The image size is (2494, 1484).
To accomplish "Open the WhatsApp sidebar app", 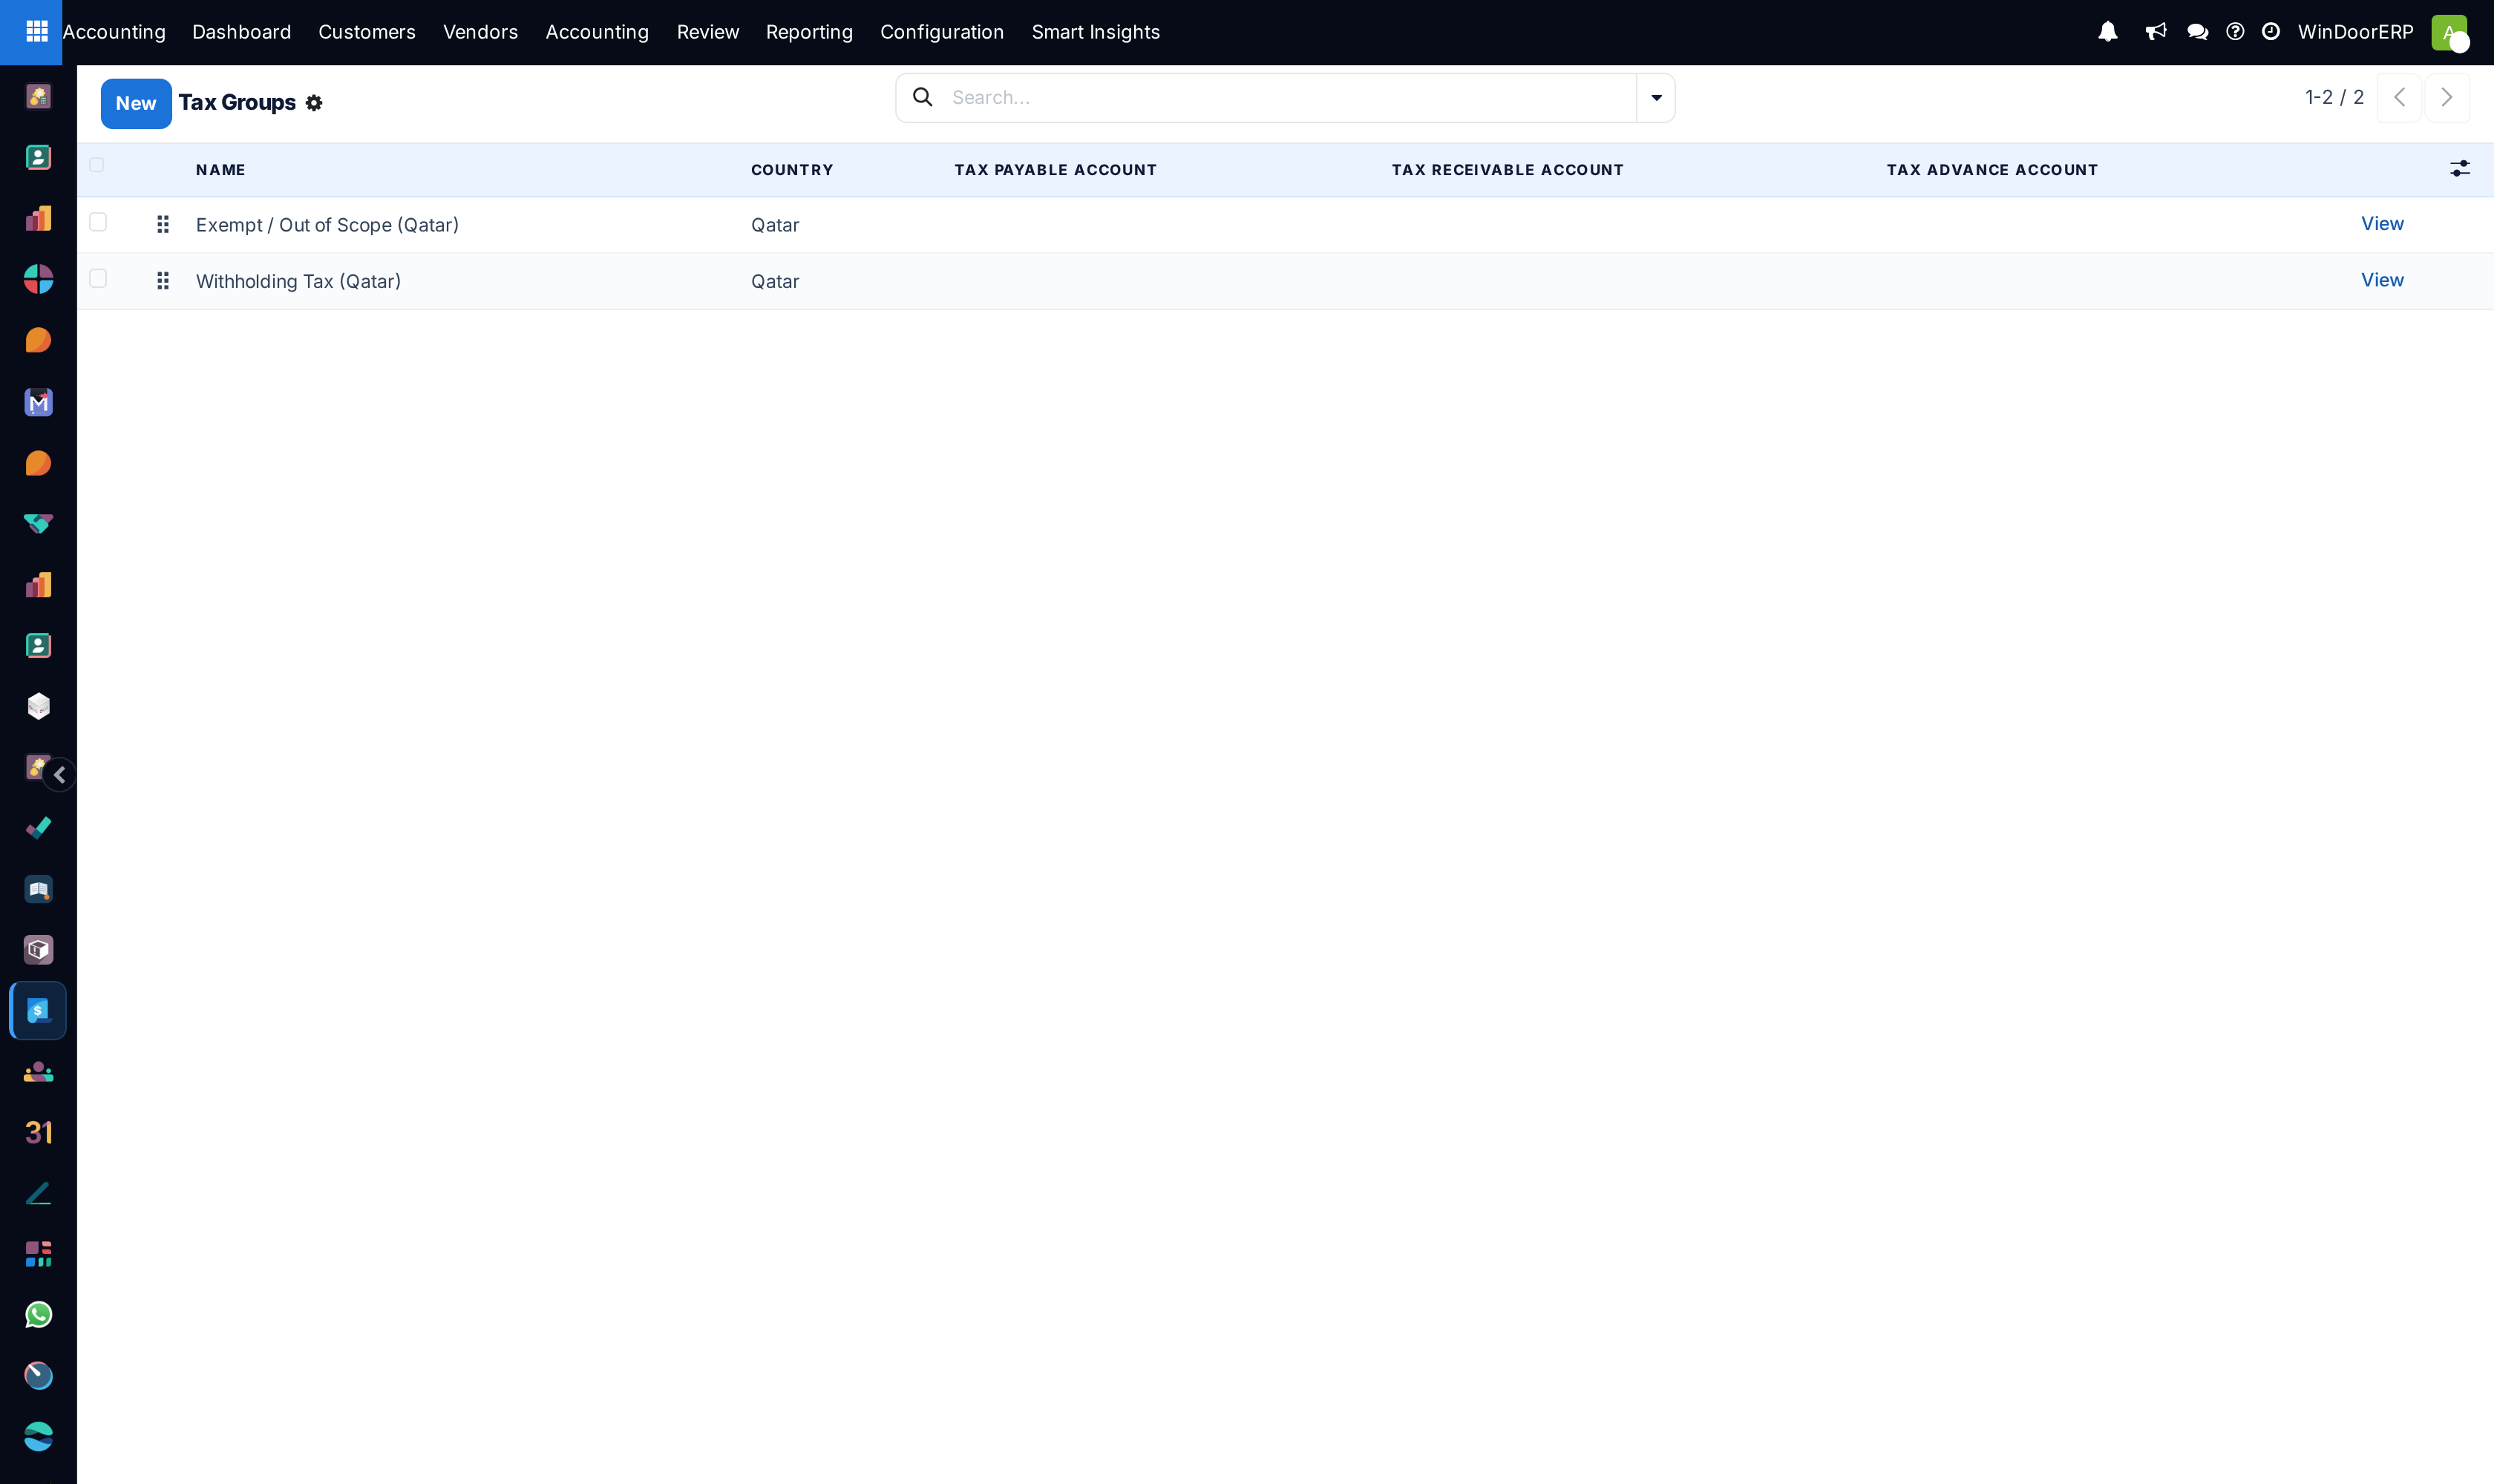I will coord(38,1315).
